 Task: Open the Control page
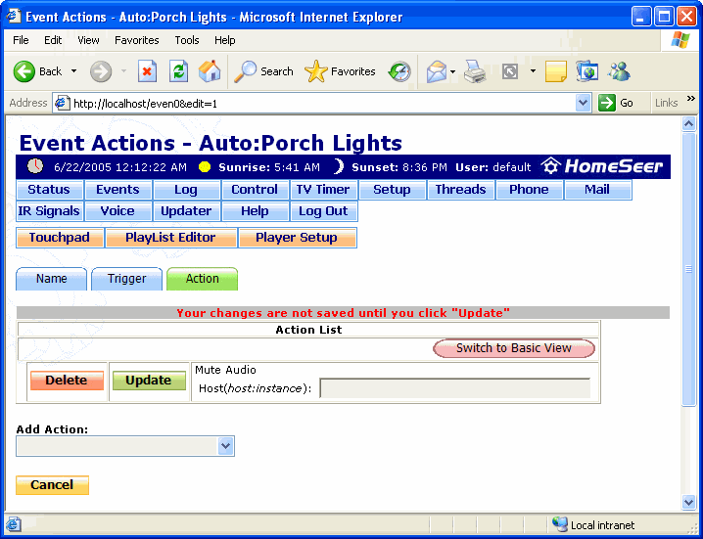coord(255,190)
